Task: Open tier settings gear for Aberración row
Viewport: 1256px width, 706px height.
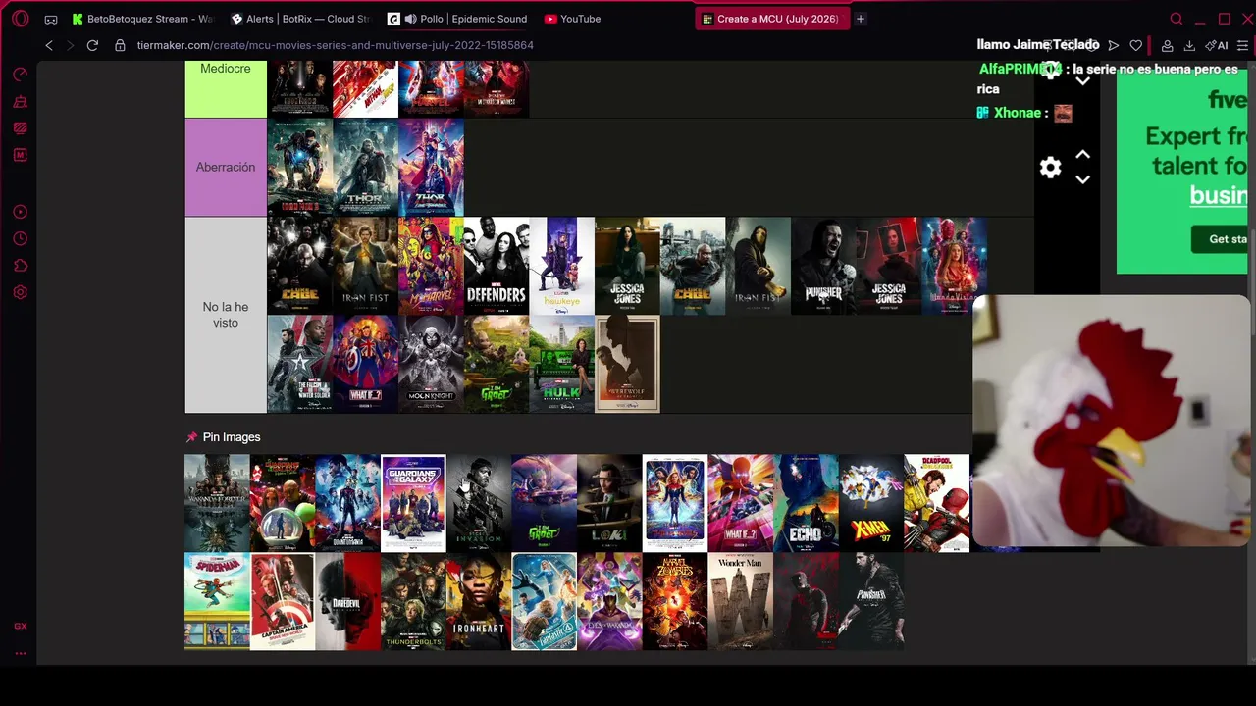Action: click(1051, 168)
